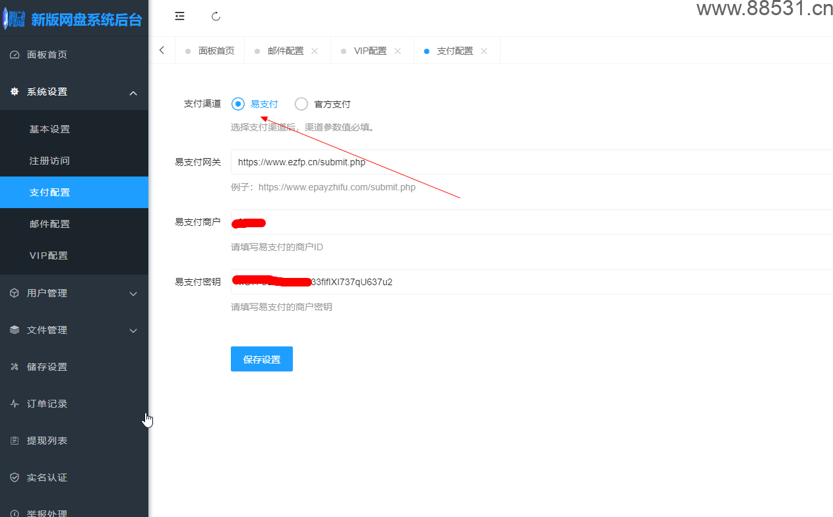Expand the 文件管理 menu chevron

tap(133, 331)
